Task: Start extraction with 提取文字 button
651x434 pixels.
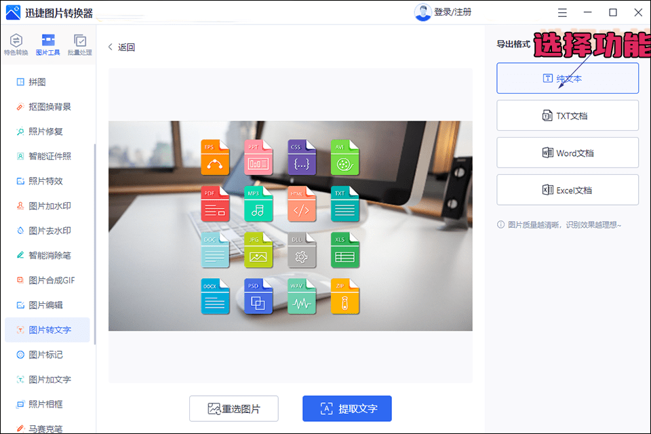Action: 347,409
